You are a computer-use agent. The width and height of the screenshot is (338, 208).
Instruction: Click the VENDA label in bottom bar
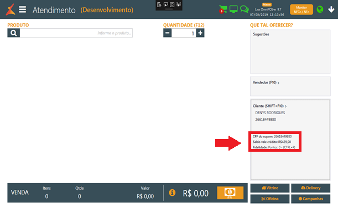coord(20,193)
